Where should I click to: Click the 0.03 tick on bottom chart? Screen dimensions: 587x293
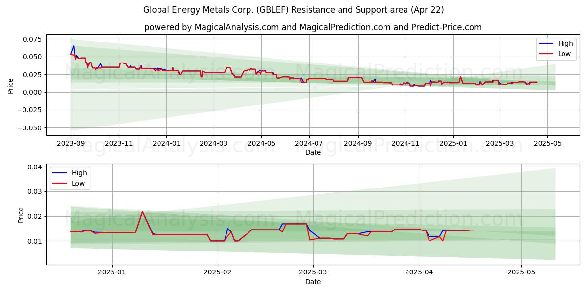tap(34, 191)
